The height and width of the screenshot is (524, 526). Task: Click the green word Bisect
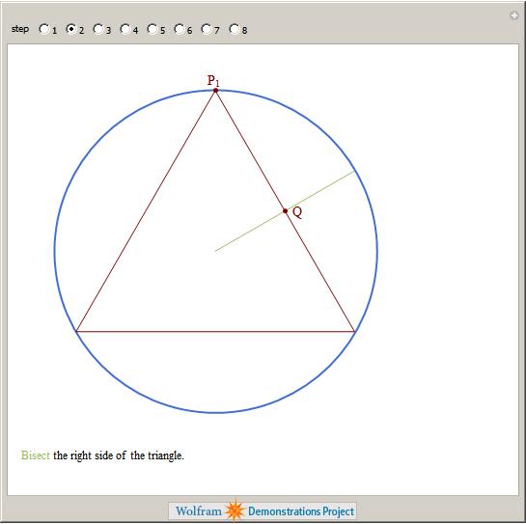(35, 455)
